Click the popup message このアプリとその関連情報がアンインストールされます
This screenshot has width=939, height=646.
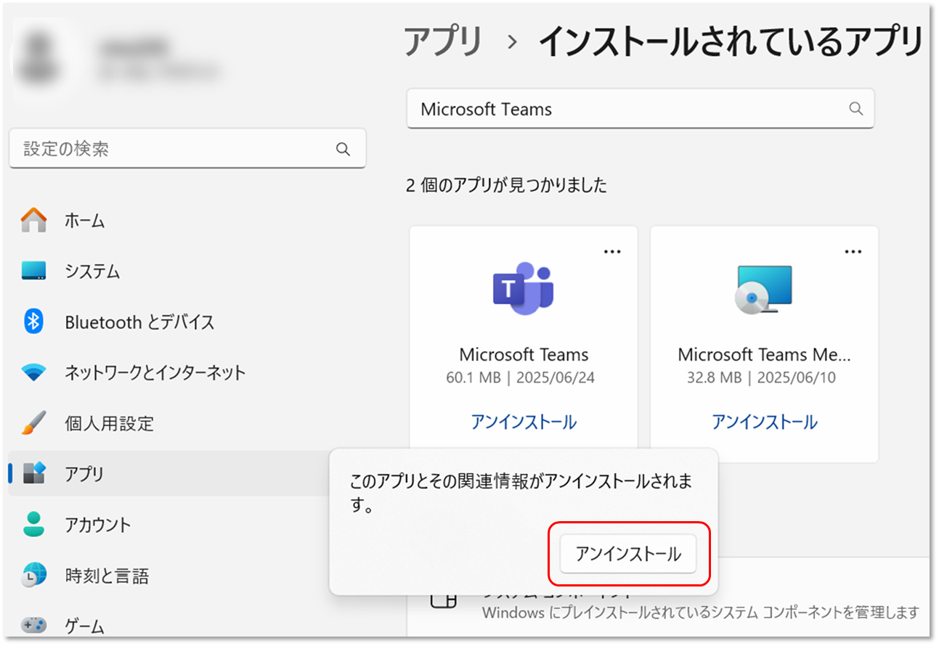tap(521, 493)
